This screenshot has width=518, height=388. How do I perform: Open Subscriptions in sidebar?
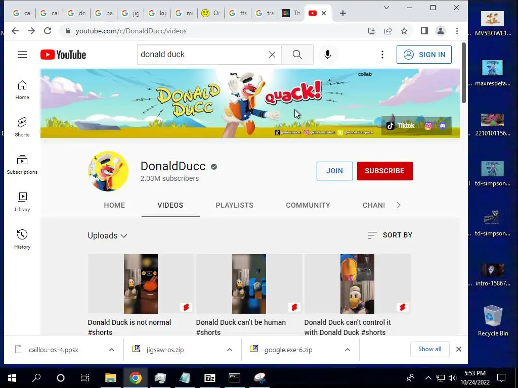pyautogui.click(x=22, y=164)
